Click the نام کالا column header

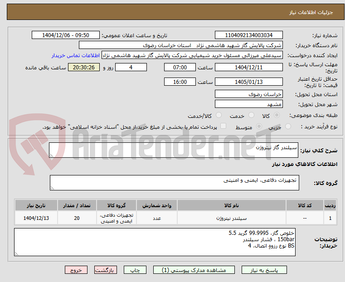(x=232, y=205)
